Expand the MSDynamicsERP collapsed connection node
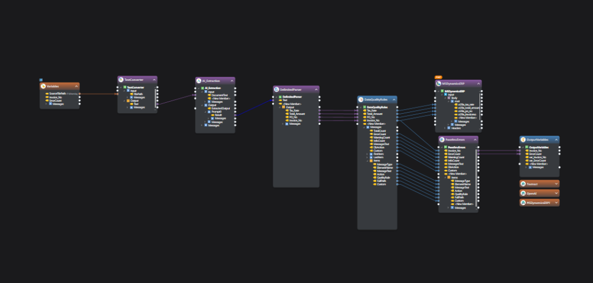Screen dimensions: 593x283 tap(556, 203)
